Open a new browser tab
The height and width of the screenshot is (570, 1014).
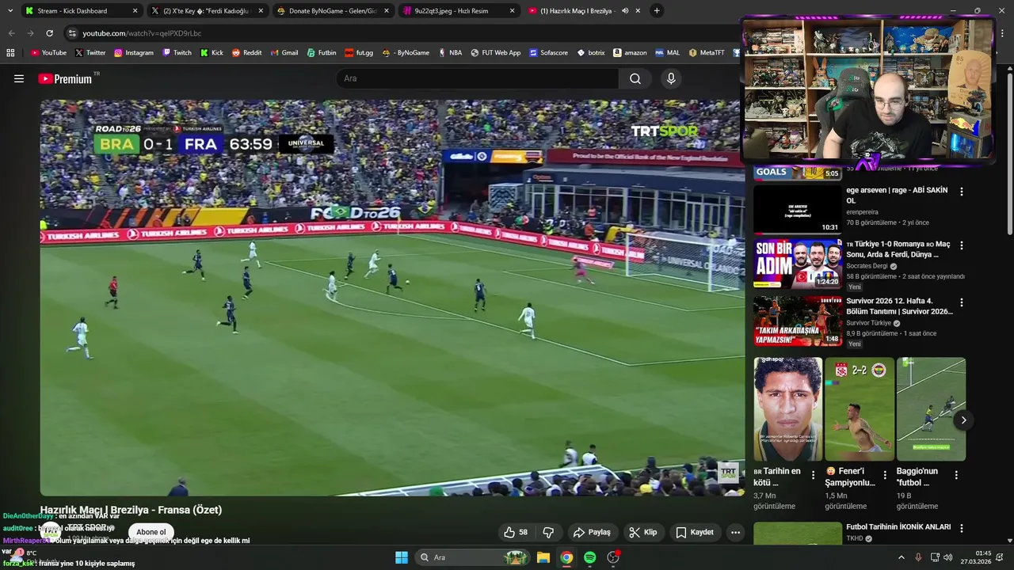click(657, 11)
